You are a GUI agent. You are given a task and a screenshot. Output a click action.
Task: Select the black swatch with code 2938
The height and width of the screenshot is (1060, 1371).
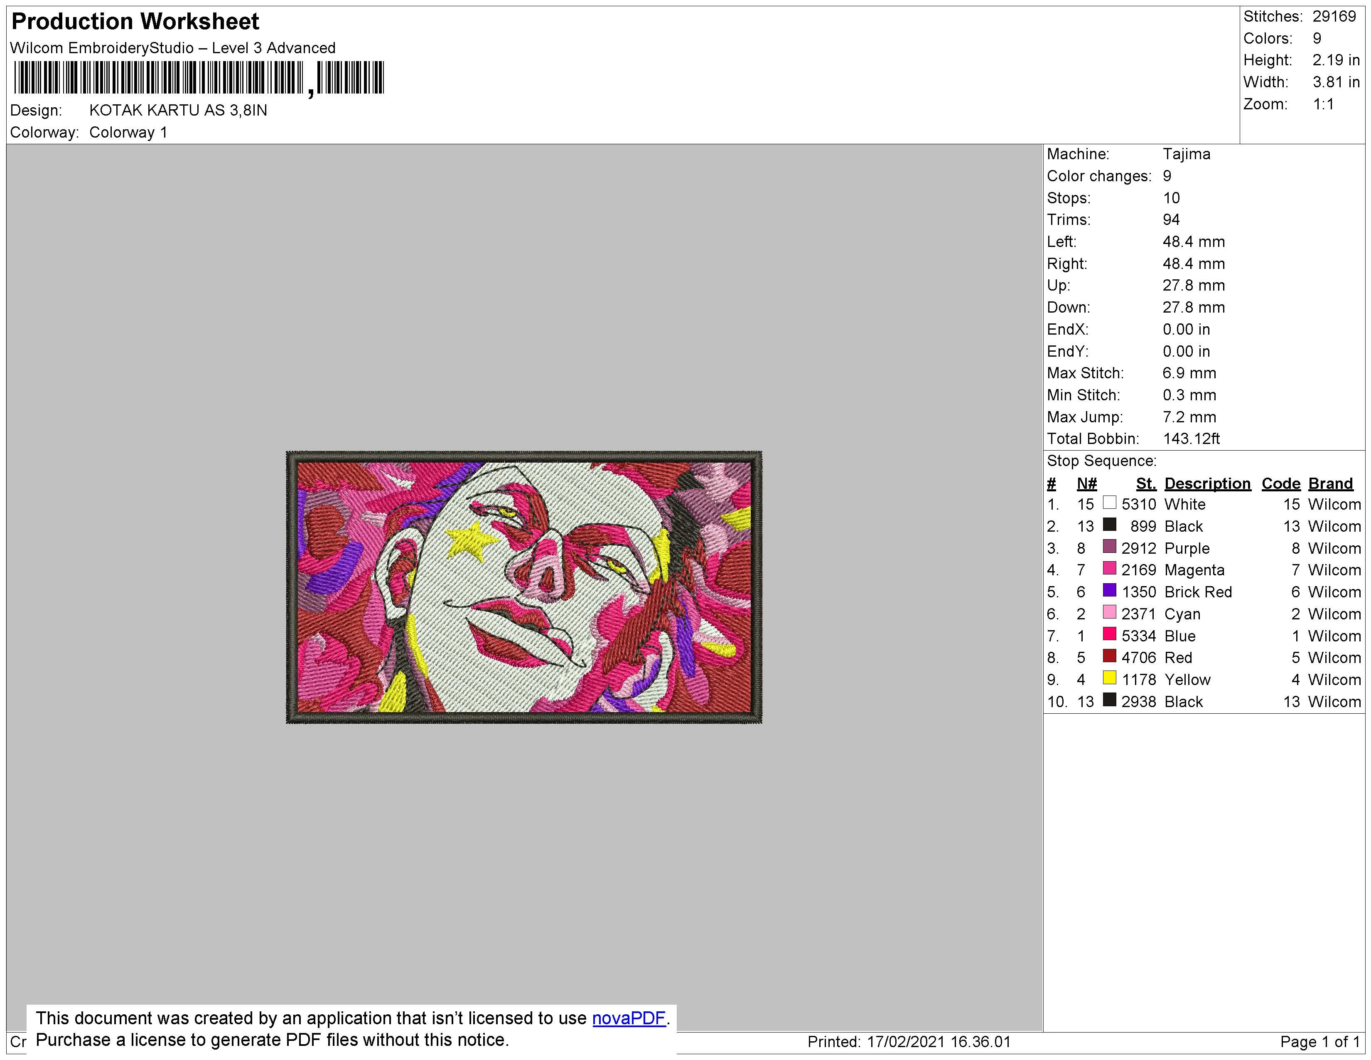pos(1109,700)
